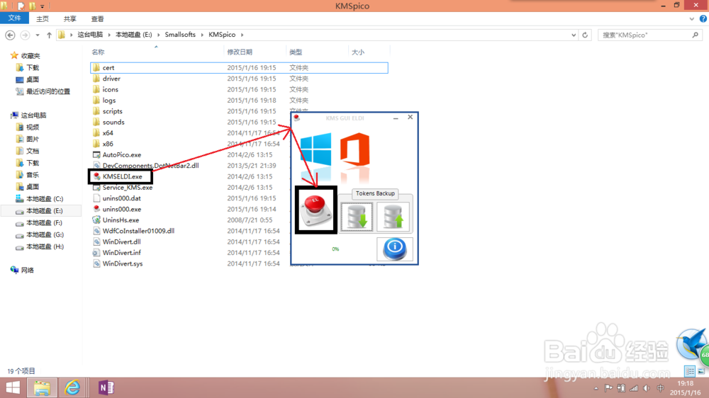The image size is (709, 398).
Task: Select the driver folder
Action: pos(111,79)
